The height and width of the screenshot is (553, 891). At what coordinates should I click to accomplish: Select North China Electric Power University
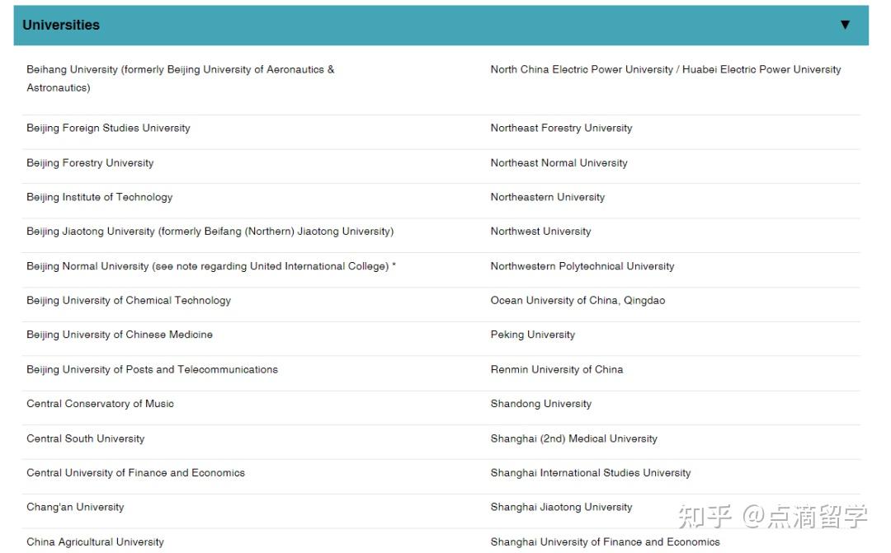[665, 69]
